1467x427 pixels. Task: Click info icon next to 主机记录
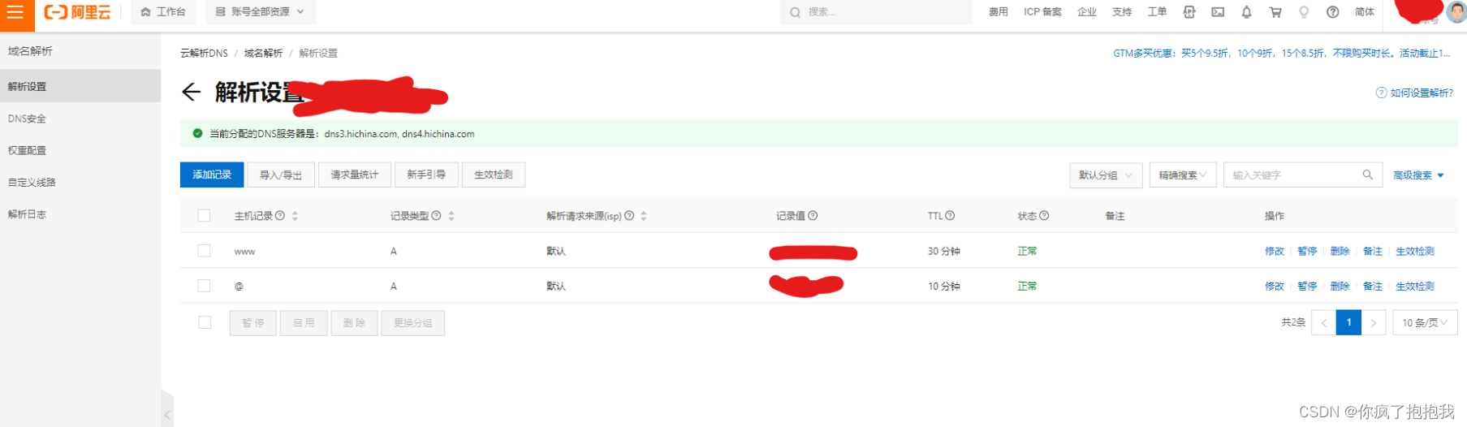pos(280,216)
